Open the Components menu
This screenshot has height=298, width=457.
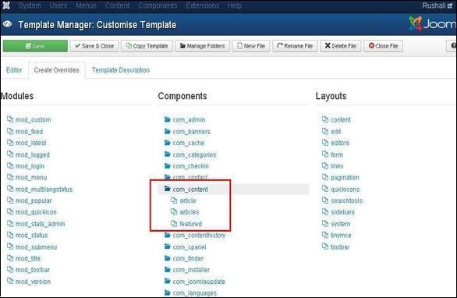[x=158, y=5]
